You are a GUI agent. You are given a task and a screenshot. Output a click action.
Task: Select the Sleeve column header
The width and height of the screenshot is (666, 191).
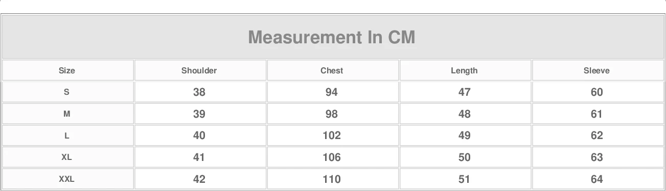coord(596,71)
